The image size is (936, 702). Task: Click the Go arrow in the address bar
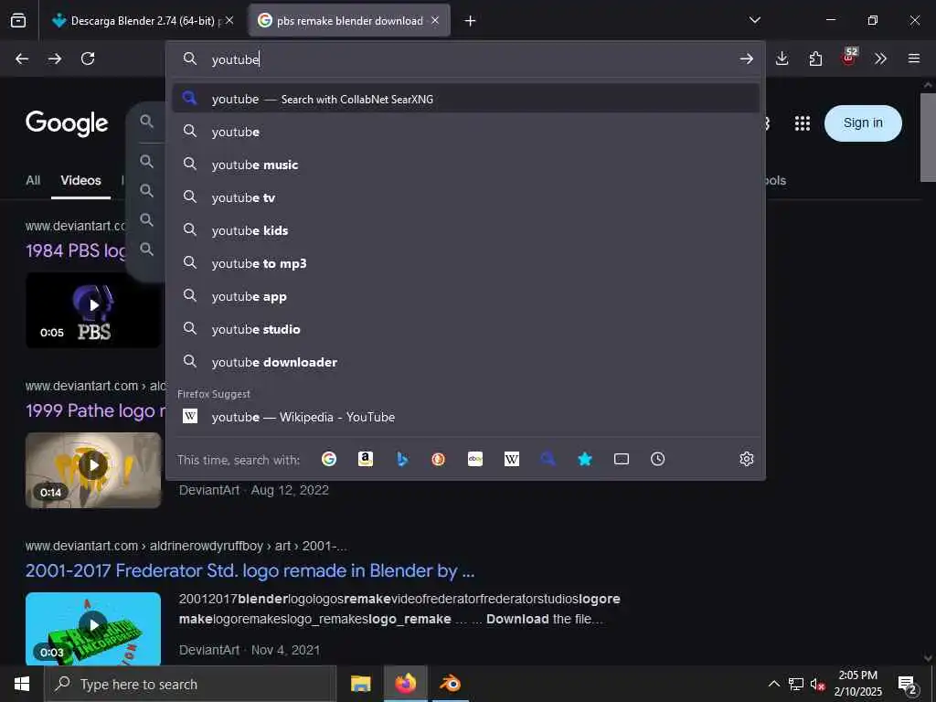click(746, 58)
